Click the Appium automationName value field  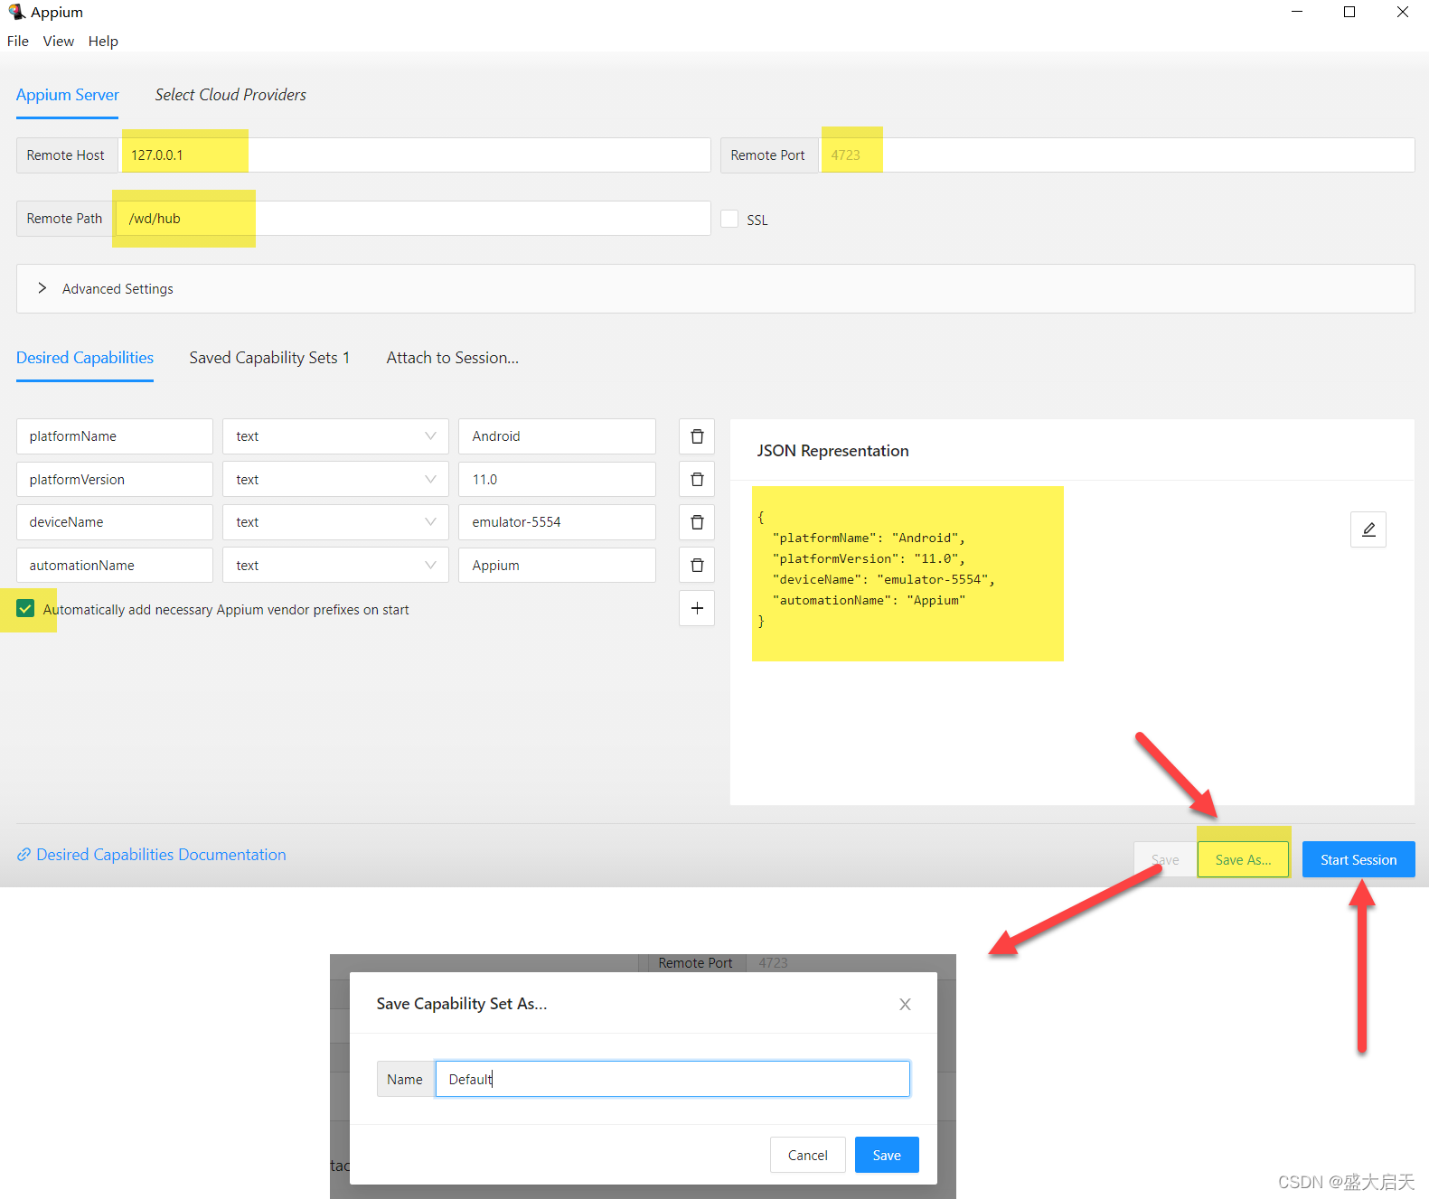557,566
